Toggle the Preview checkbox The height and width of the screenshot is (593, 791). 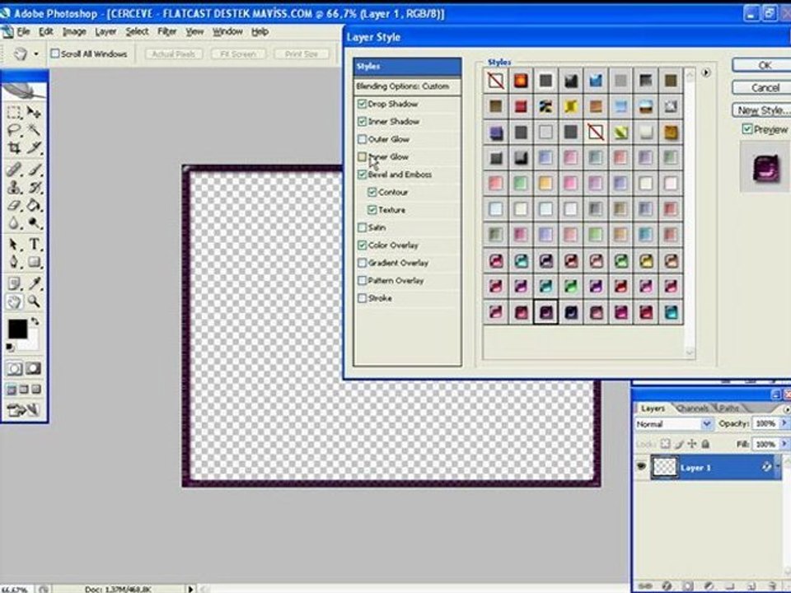[747, 129]
